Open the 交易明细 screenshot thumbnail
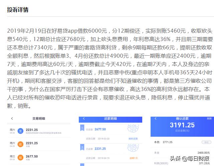214x166 pixels. tap(39, 141)
